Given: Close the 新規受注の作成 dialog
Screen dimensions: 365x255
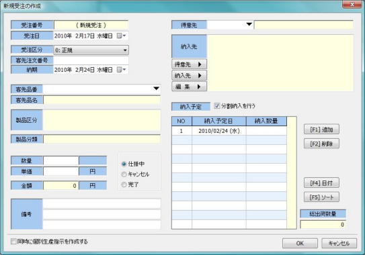Looking at the screenshot, I should 352,5.
